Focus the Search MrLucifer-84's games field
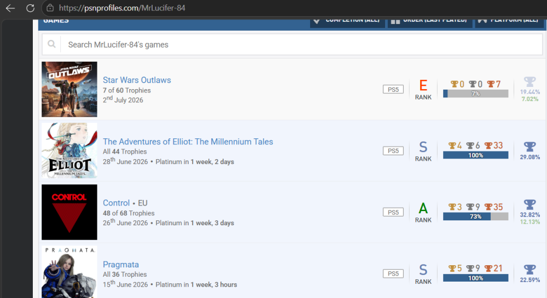Screen dimensions: 547x298 [301, 45]
